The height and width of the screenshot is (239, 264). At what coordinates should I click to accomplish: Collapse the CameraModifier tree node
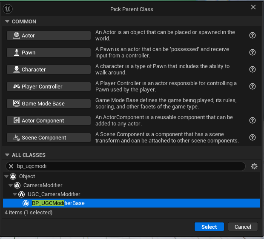(x=10, y=185)
